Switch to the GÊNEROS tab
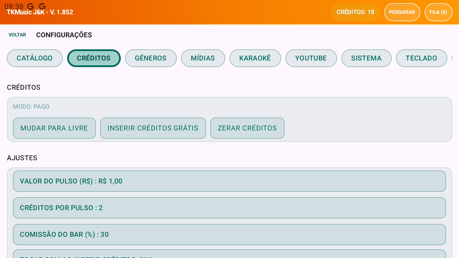 tap(151, 58)
